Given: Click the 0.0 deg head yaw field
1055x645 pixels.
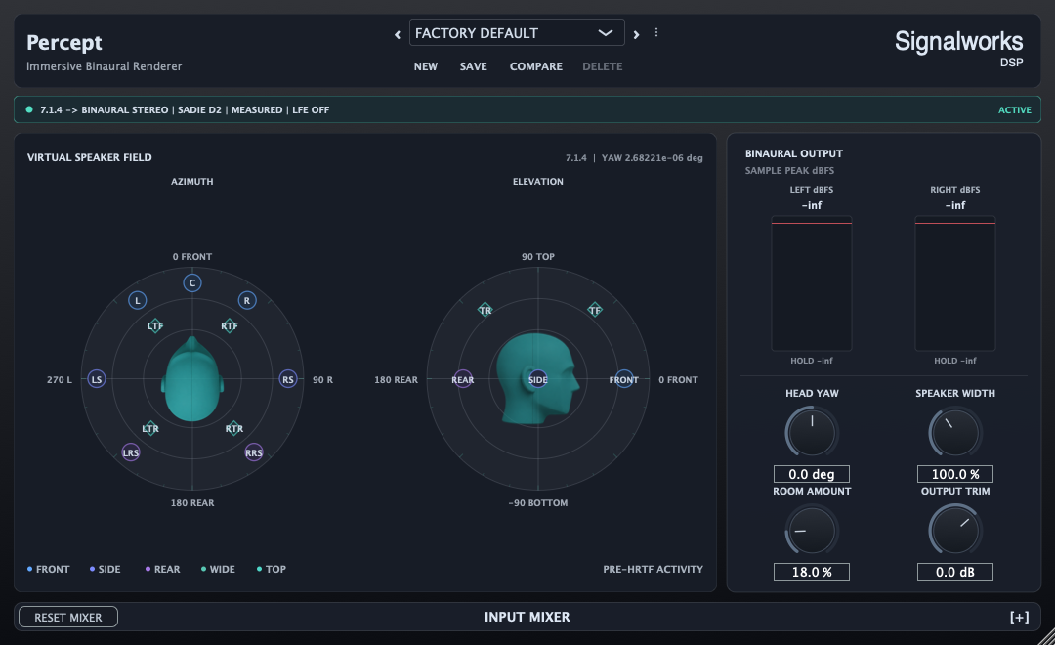Looking at the screenshot, I should pos(812,474).
